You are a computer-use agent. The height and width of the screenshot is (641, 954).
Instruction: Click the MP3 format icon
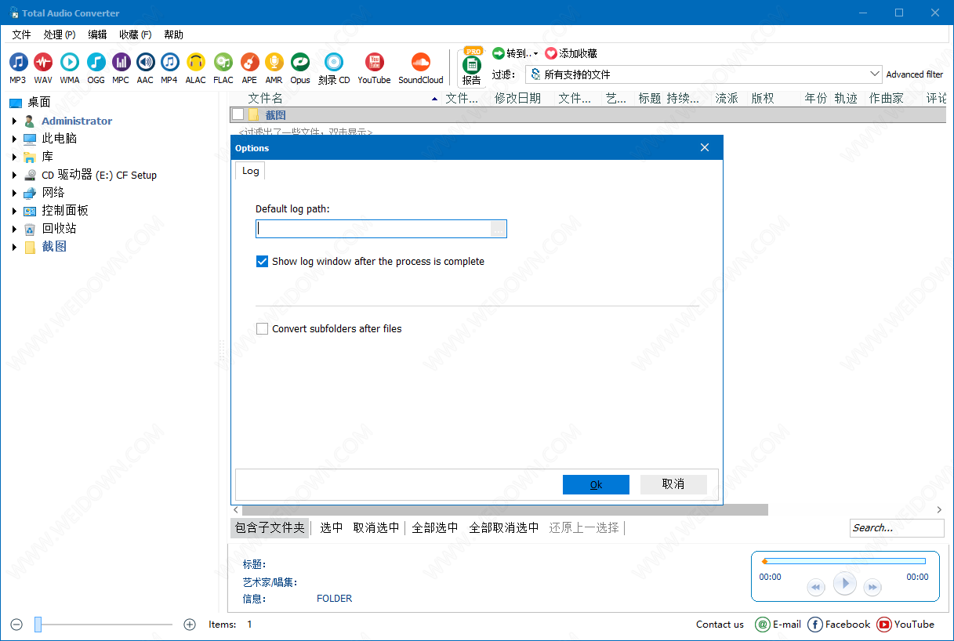pos(18,63)
